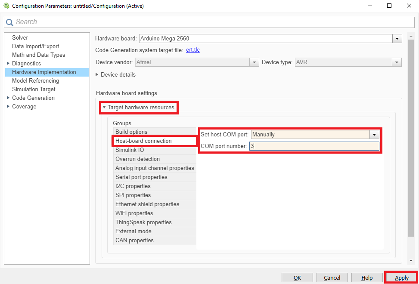Open the Hardware board dropdown

[x=397, y=39]
